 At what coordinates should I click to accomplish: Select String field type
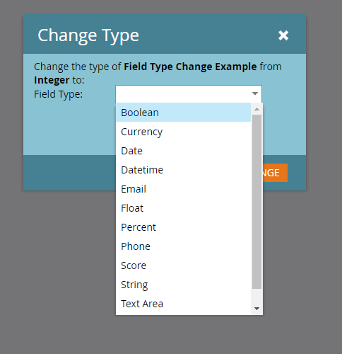pyautogui.click(x=184, y=285)
